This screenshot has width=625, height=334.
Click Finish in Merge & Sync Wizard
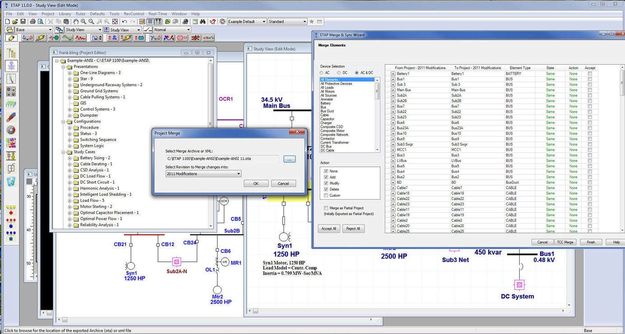tap(591, 242)
